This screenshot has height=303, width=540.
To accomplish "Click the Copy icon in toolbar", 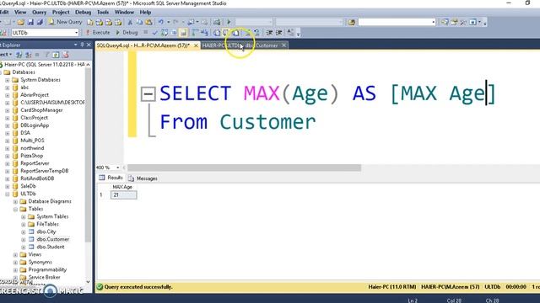I will 139,23.
